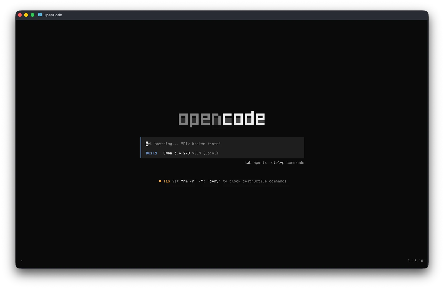
Task: Click the opencode pixel logo
Action: [x=222, y=119]
